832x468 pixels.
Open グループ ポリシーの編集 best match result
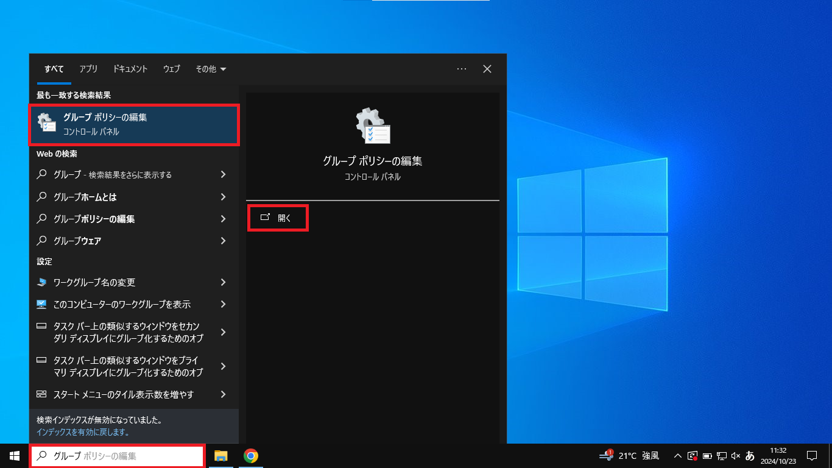[x=134, y=124]
